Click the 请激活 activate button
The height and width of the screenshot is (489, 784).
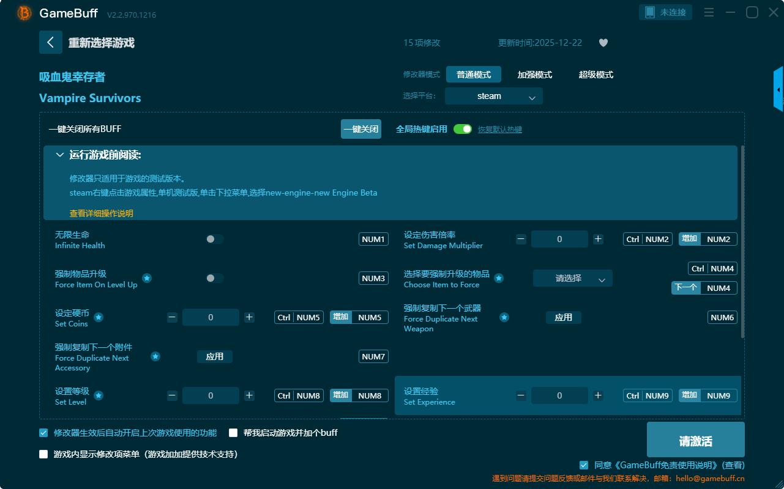695,441
